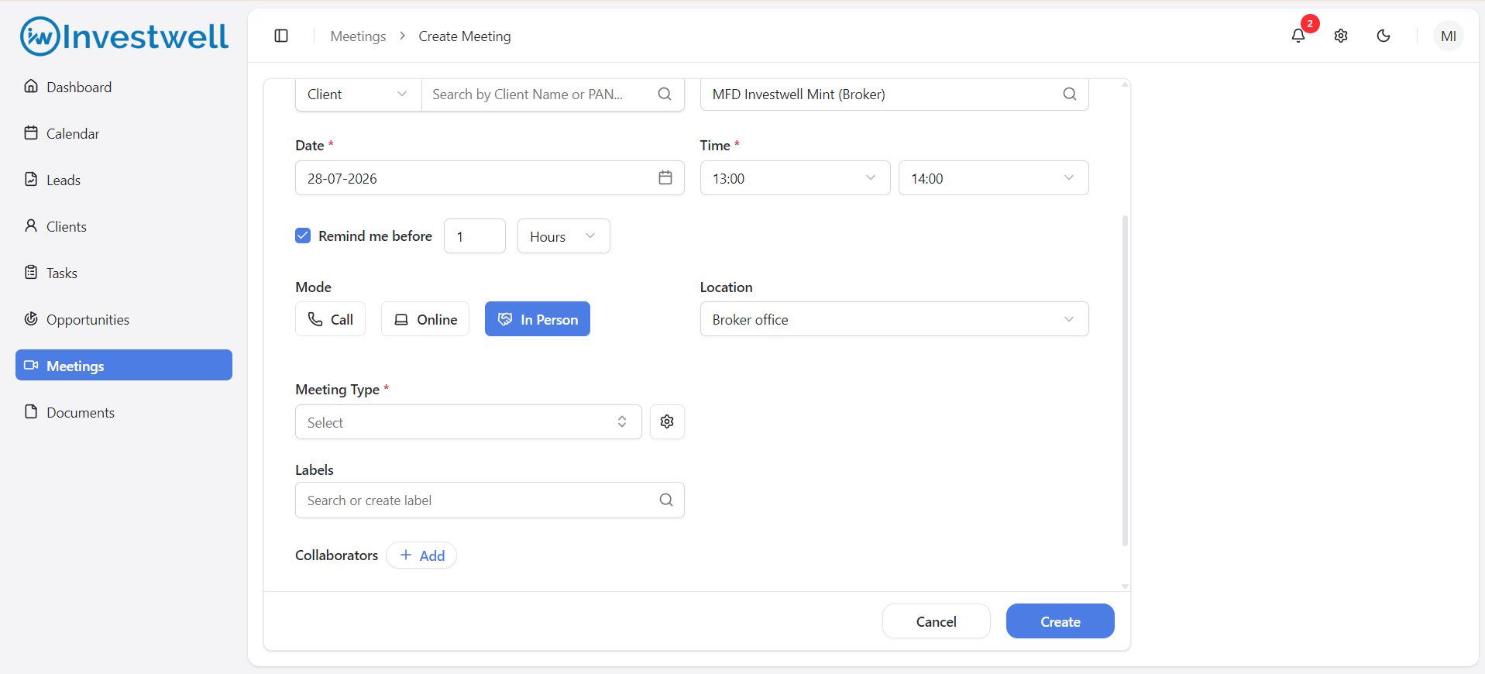This screenshot has height=674, width=1485.
Task: Select Call meeting mode
Action: pos(330,318)
